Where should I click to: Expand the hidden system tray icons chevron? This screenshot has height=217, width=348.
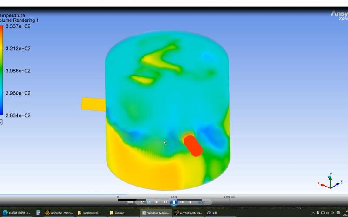click(313, 213)
